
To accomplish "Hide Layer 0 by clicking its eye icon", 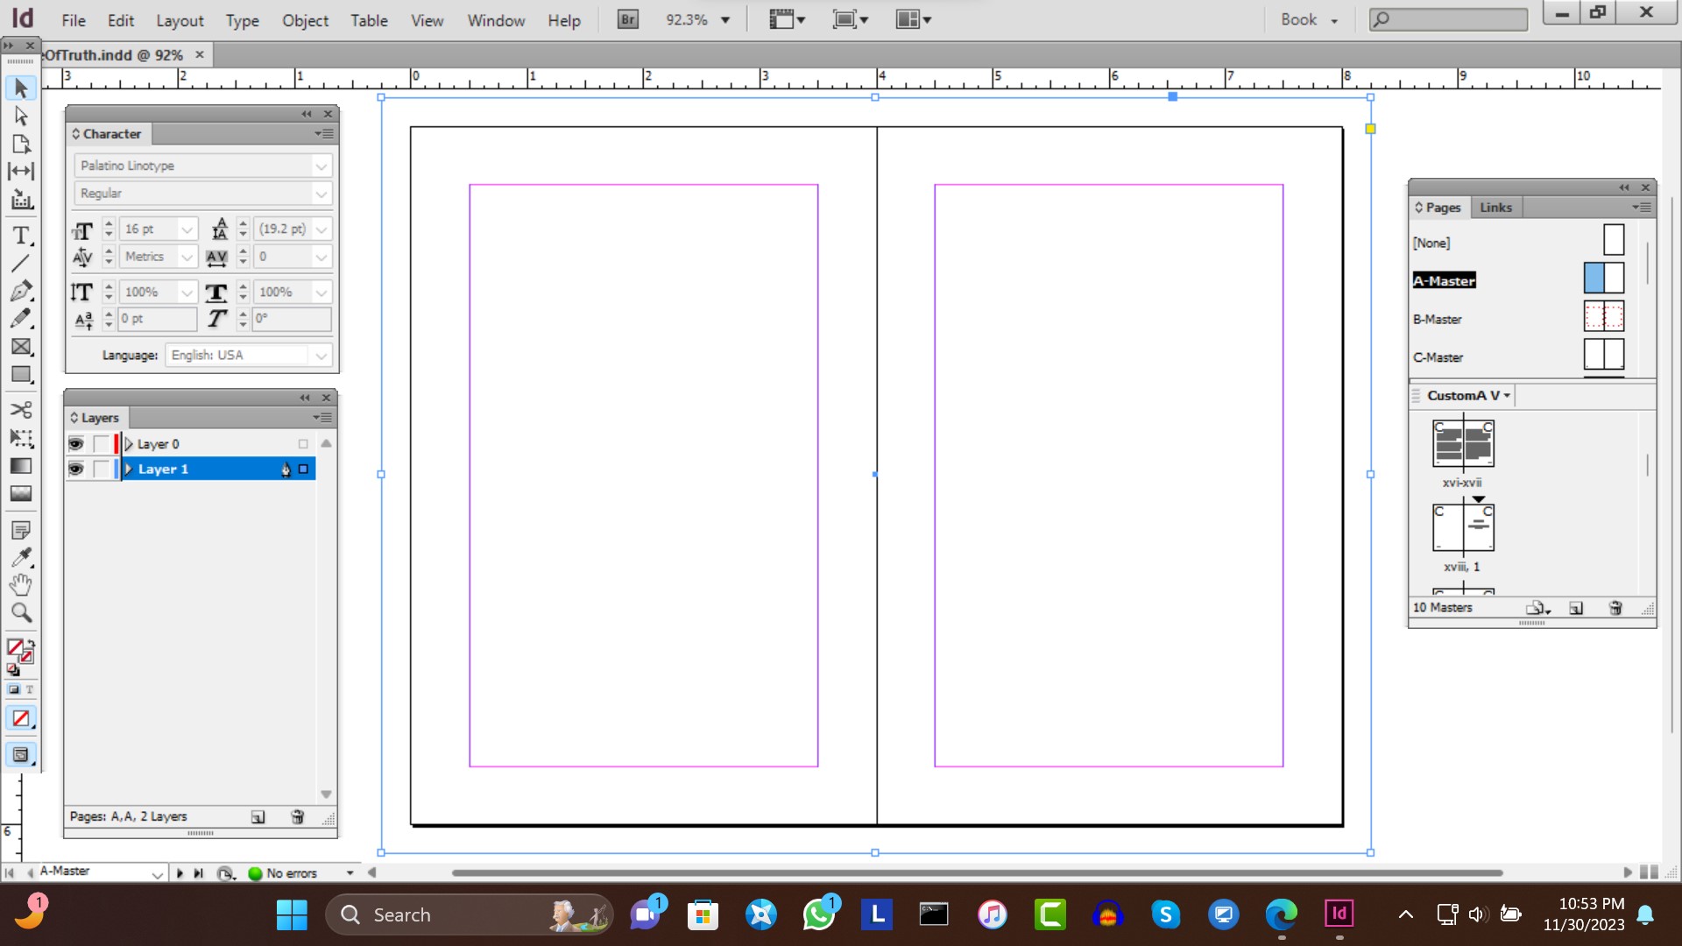I will [x=76, y=444].
